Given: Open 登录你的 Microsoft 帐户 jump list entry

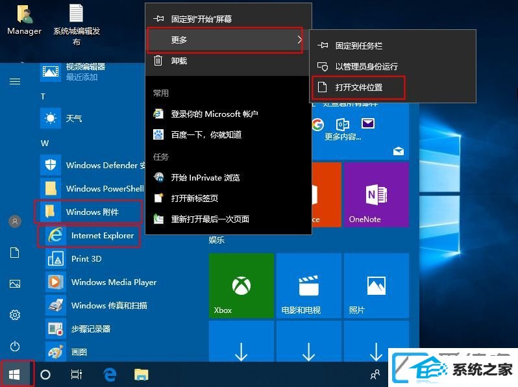Looking at the screenshot, I should pos(228,114).
